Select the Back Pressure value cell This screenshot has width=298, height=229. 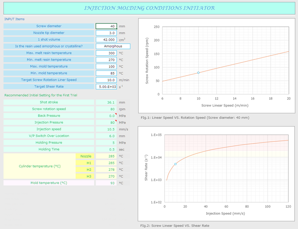(106, 116)
